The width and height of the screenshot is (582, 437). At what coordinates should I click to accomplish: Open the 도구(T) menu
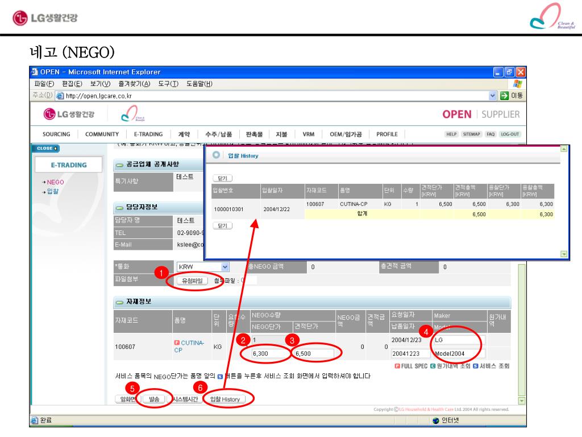tap(168, 84)
